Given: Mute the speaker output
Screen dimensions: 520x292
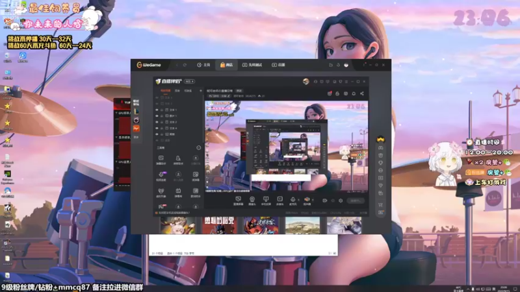Looking at the screenshot, I should pyautogui.click(x=307, y=201).
